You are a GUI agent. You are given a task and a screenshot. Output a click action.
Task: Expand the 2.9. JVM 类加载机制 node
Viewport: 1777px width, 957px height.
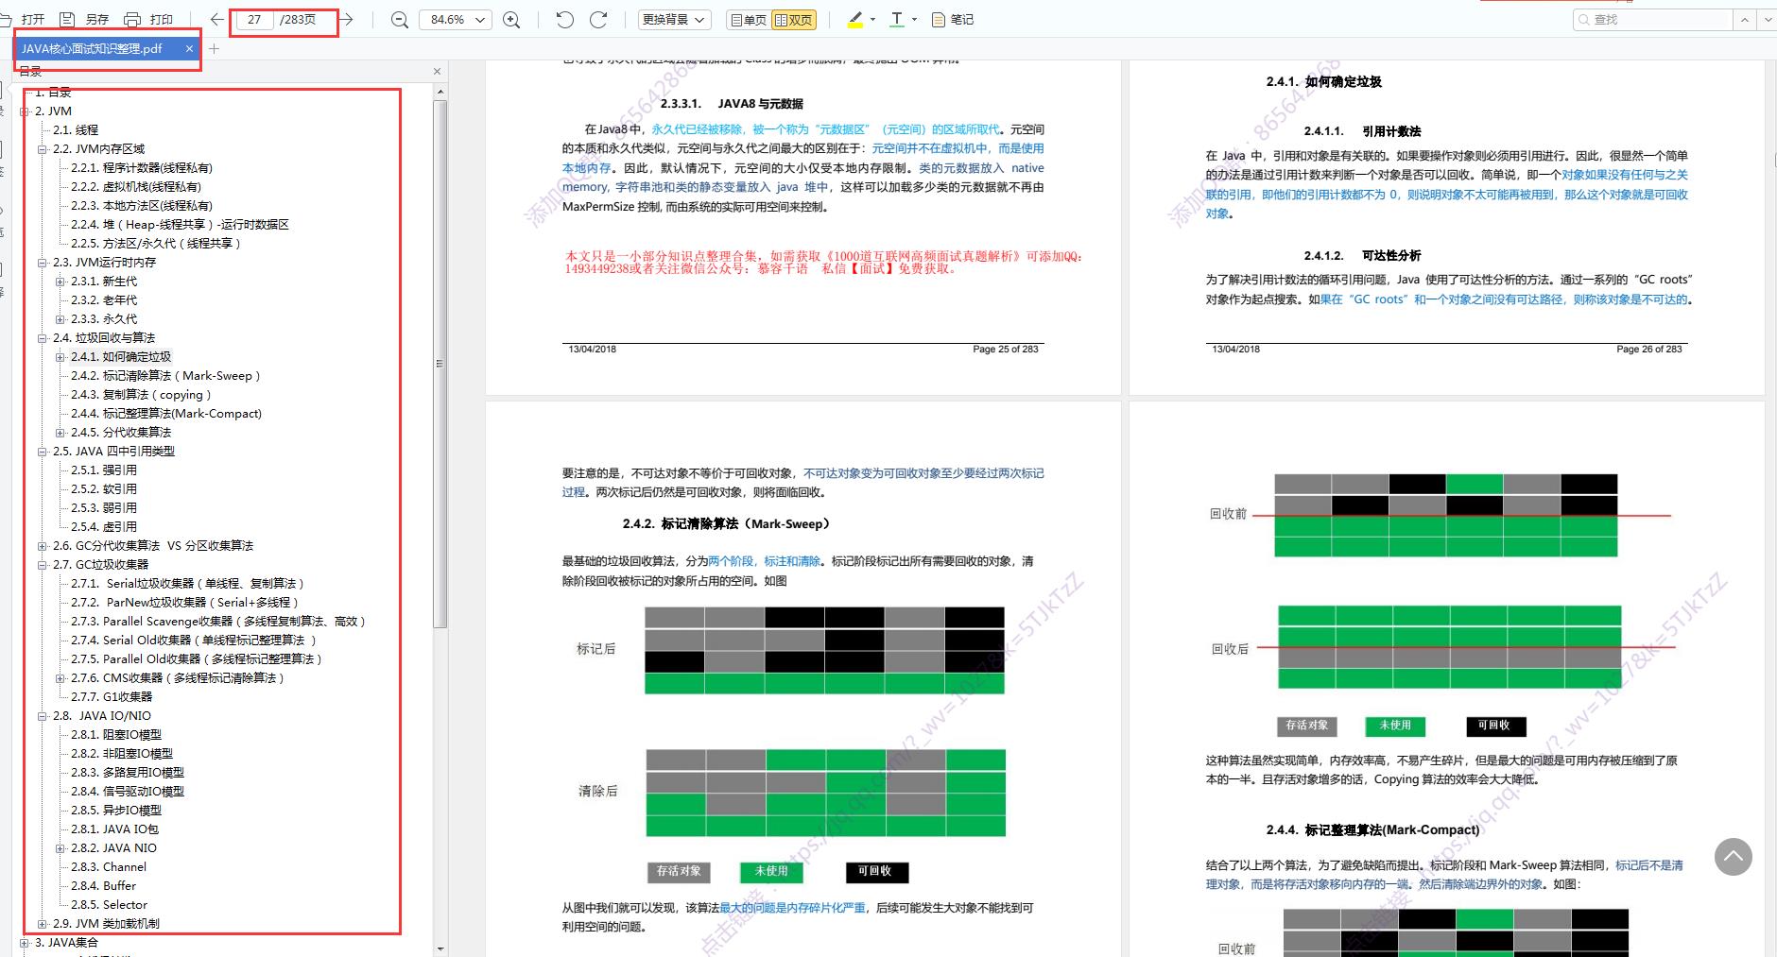[43, 924]
